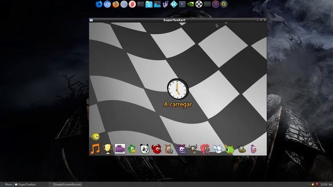Viewport: 333px width, 187px height.
Task: Open the grey-blue globe dock icon
Action: coord(124,4)
